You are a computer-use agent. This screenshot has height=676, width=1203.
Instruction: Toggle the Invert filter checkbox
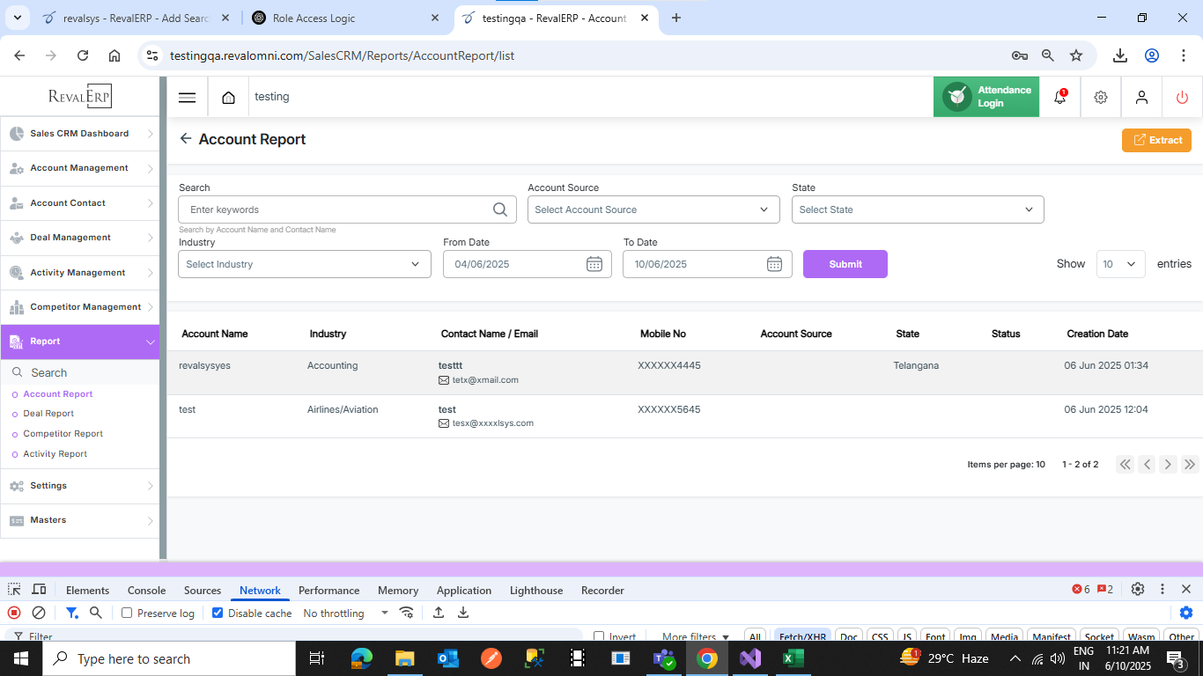[x=599, y=636]
